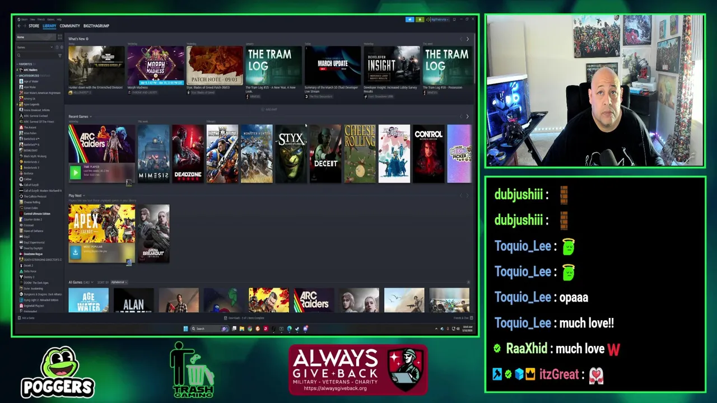The image size is (717, 403).
Task: Expand the Recent Games shelf dropdown
Action: [x=90, y=116]
